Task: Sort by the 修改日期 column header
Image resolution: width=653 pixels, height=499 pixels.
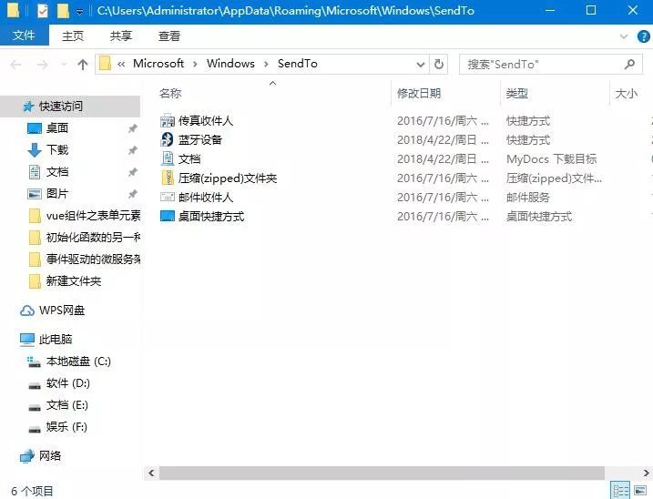Action: coord(419,93)
